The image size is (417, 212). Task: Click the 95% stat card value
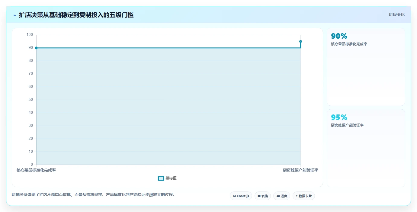click(x=339, y=117)
